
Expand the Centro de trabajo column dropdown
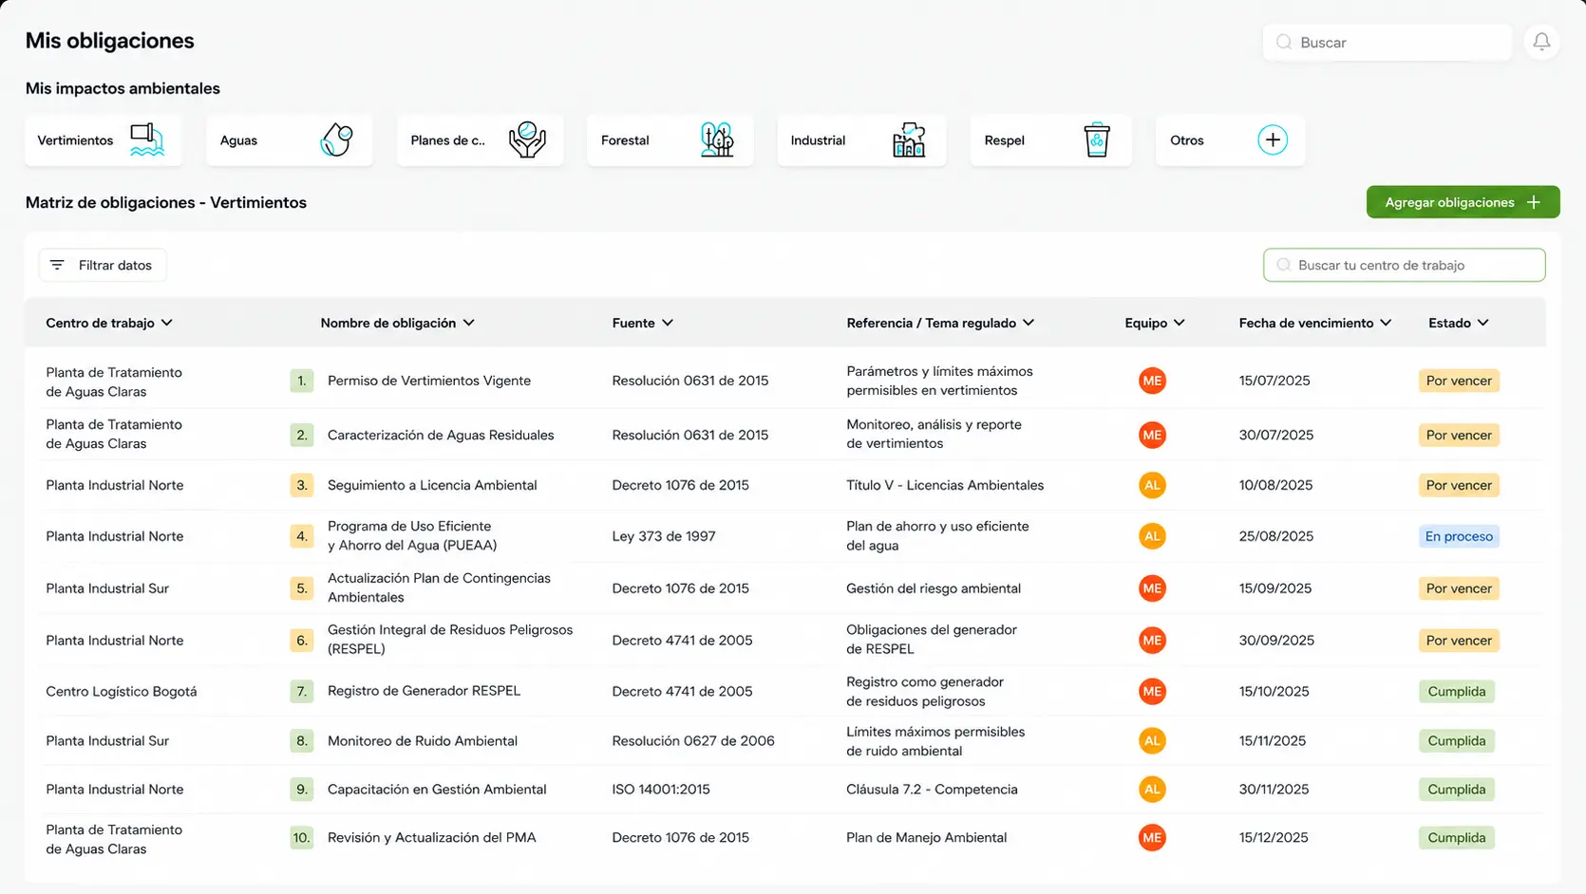[167, 323]
